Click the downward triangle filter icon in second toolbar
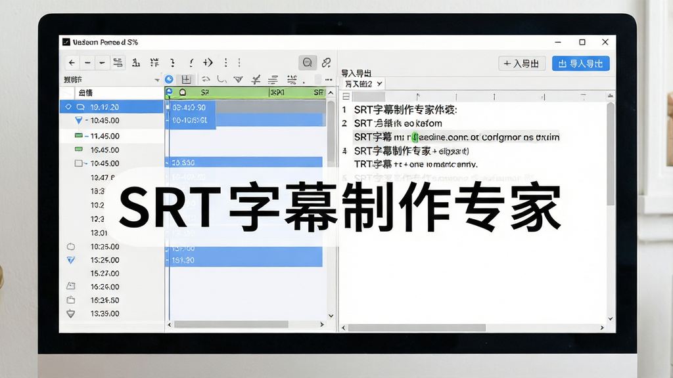673x378 pixels. tap(238, 79)
